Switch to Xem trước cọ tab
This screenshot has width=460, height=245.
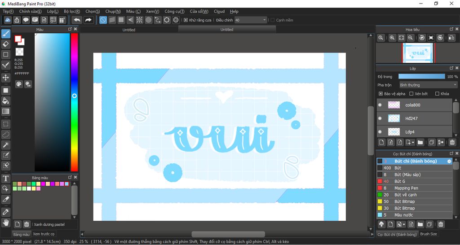44,234
